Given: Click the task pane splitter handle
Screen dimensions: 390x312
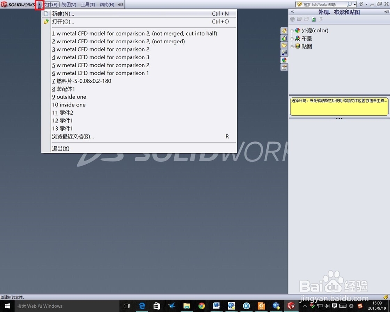Looking at the screenshot, I should (339, 119).
